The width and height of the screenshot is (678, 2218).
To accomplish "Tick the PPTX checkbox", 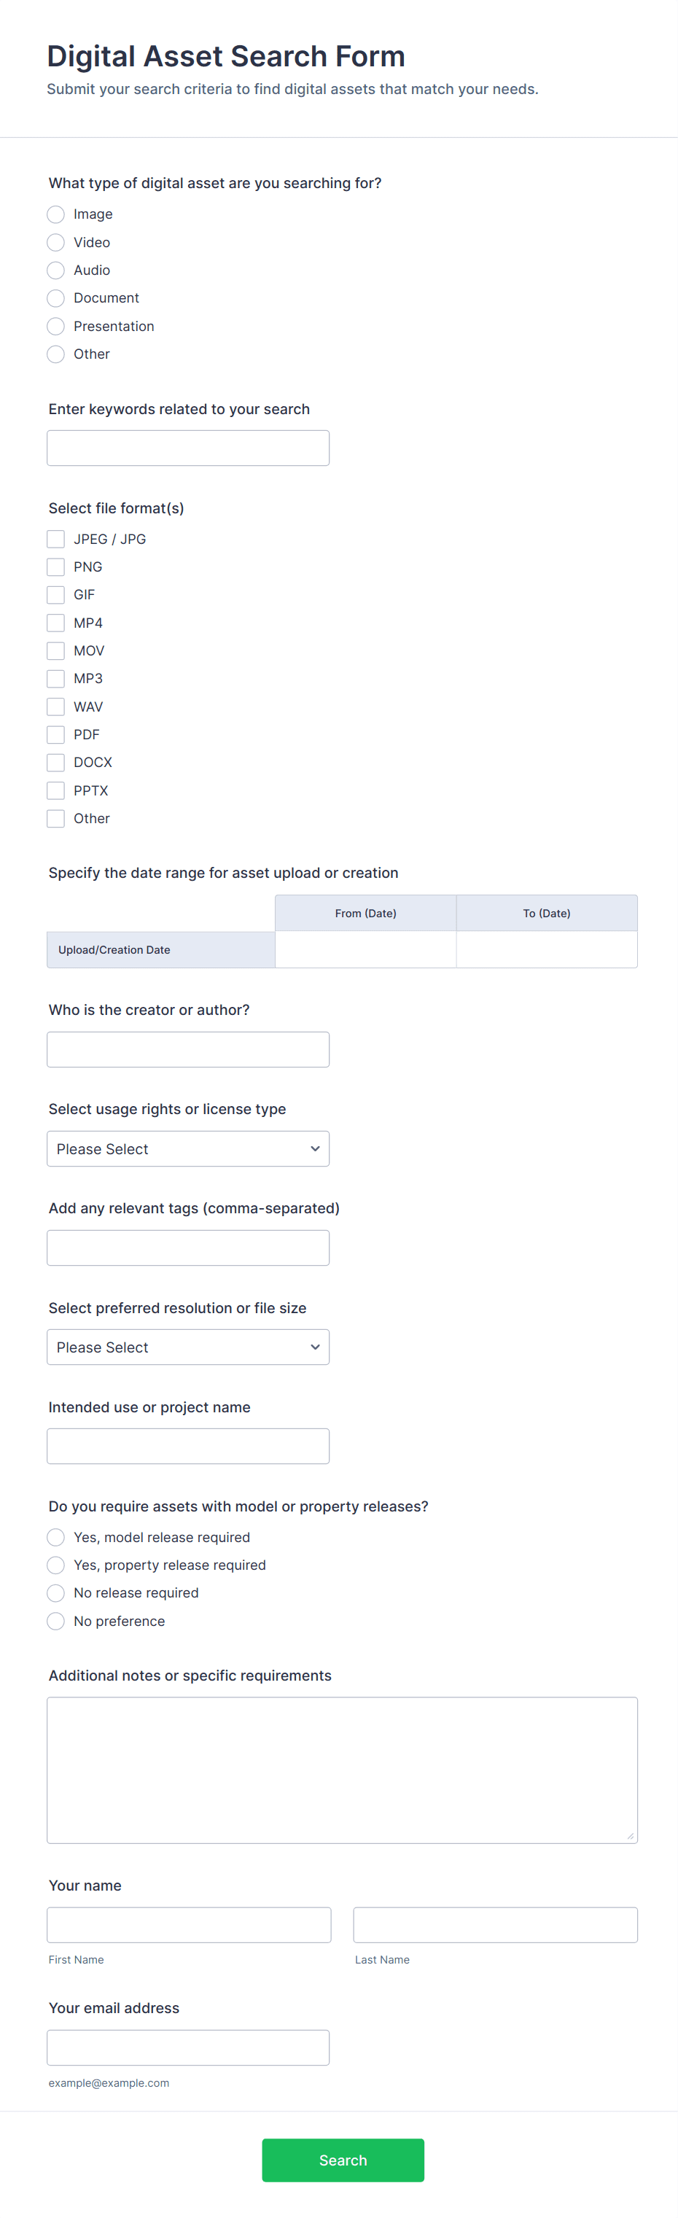I will 56,790.
